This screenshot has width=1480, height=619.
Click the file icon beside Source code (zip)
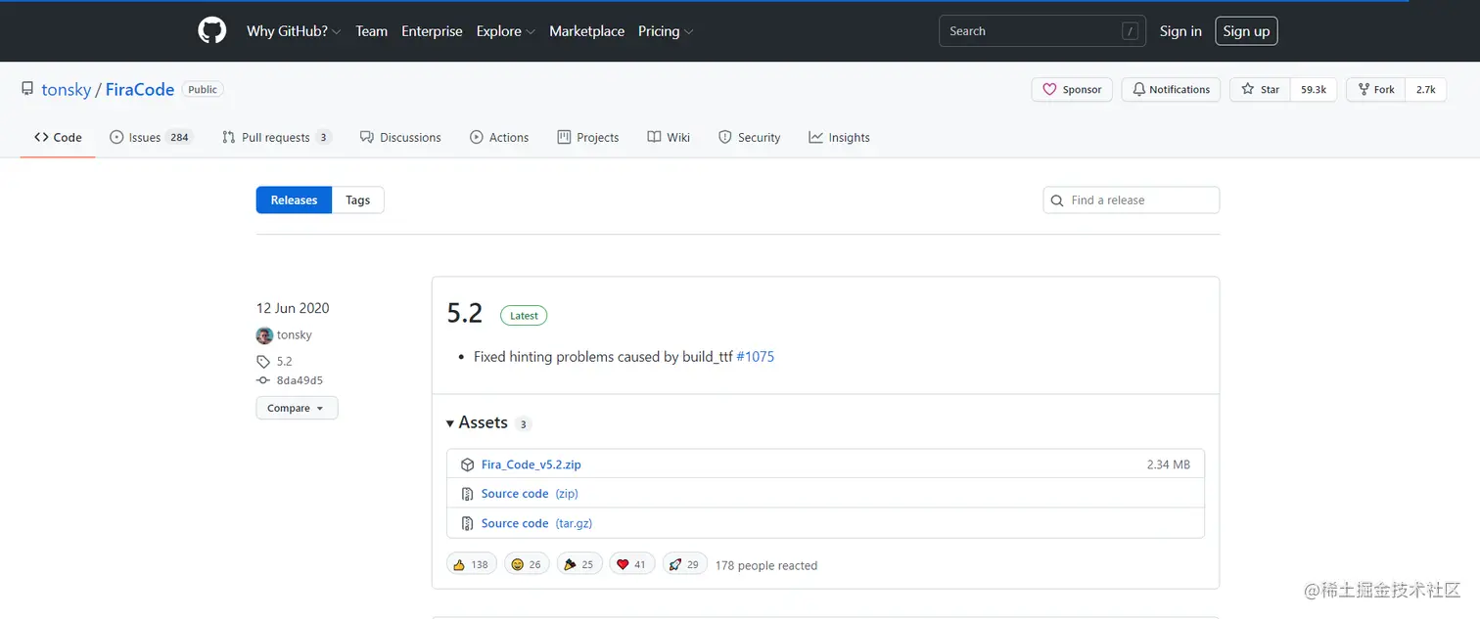pos(468,494)
